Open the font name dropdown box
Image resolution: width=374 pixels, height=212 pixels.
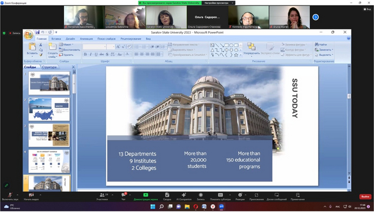tap(95, 47)
